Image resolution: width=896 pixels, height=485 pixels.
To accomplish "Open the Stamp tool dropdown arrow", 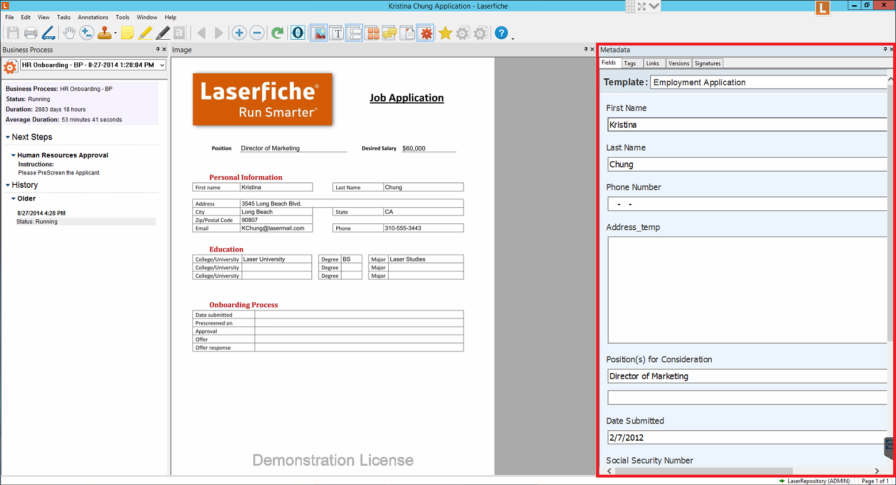I will [115, 33].
